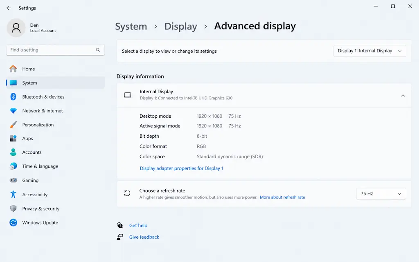Open Display adapter properties for Display 1
419x262 pixels.
point(181,168)
